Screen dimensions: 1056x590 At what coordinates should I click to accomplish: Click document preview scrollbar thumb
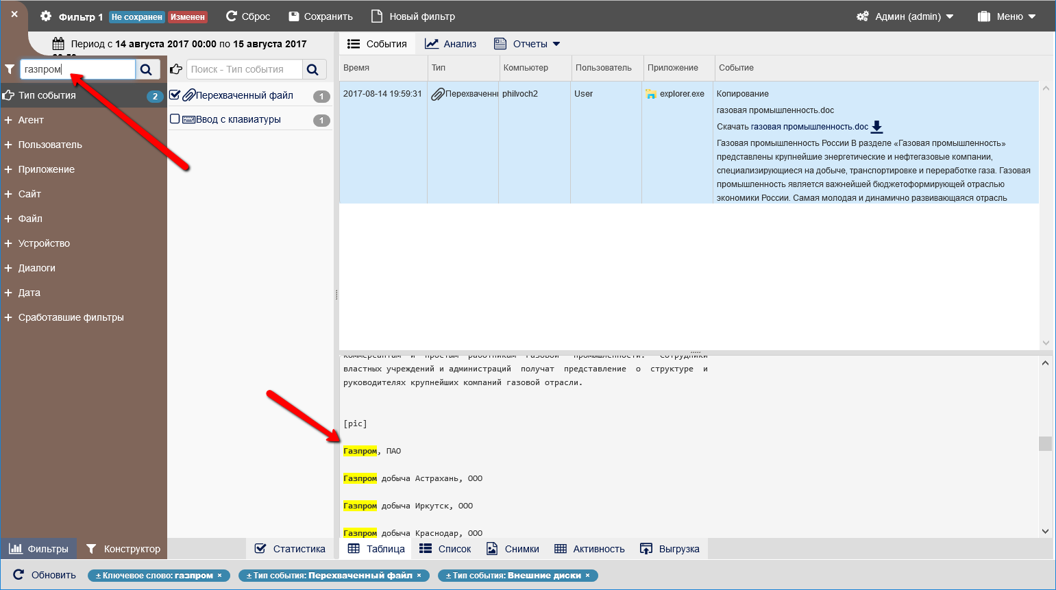pos(1045,443)
